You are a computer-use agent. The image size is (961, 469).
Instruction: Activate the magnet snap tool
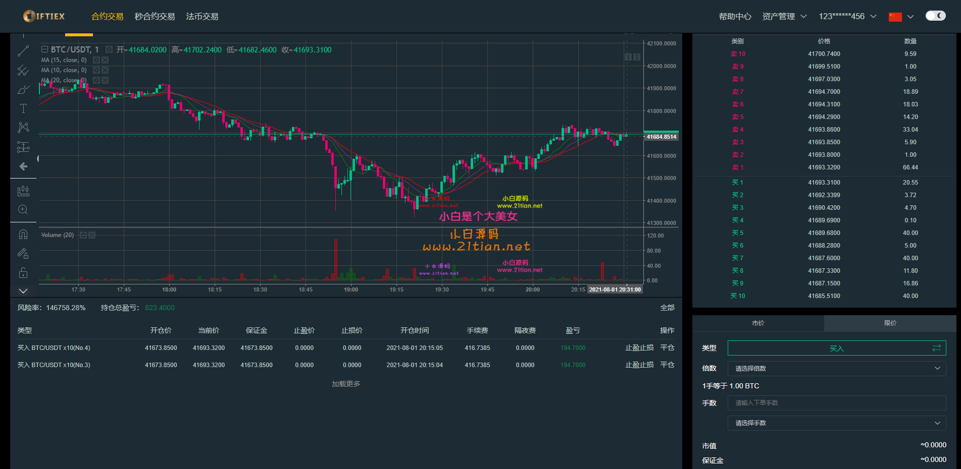click(x=23, y=234)
